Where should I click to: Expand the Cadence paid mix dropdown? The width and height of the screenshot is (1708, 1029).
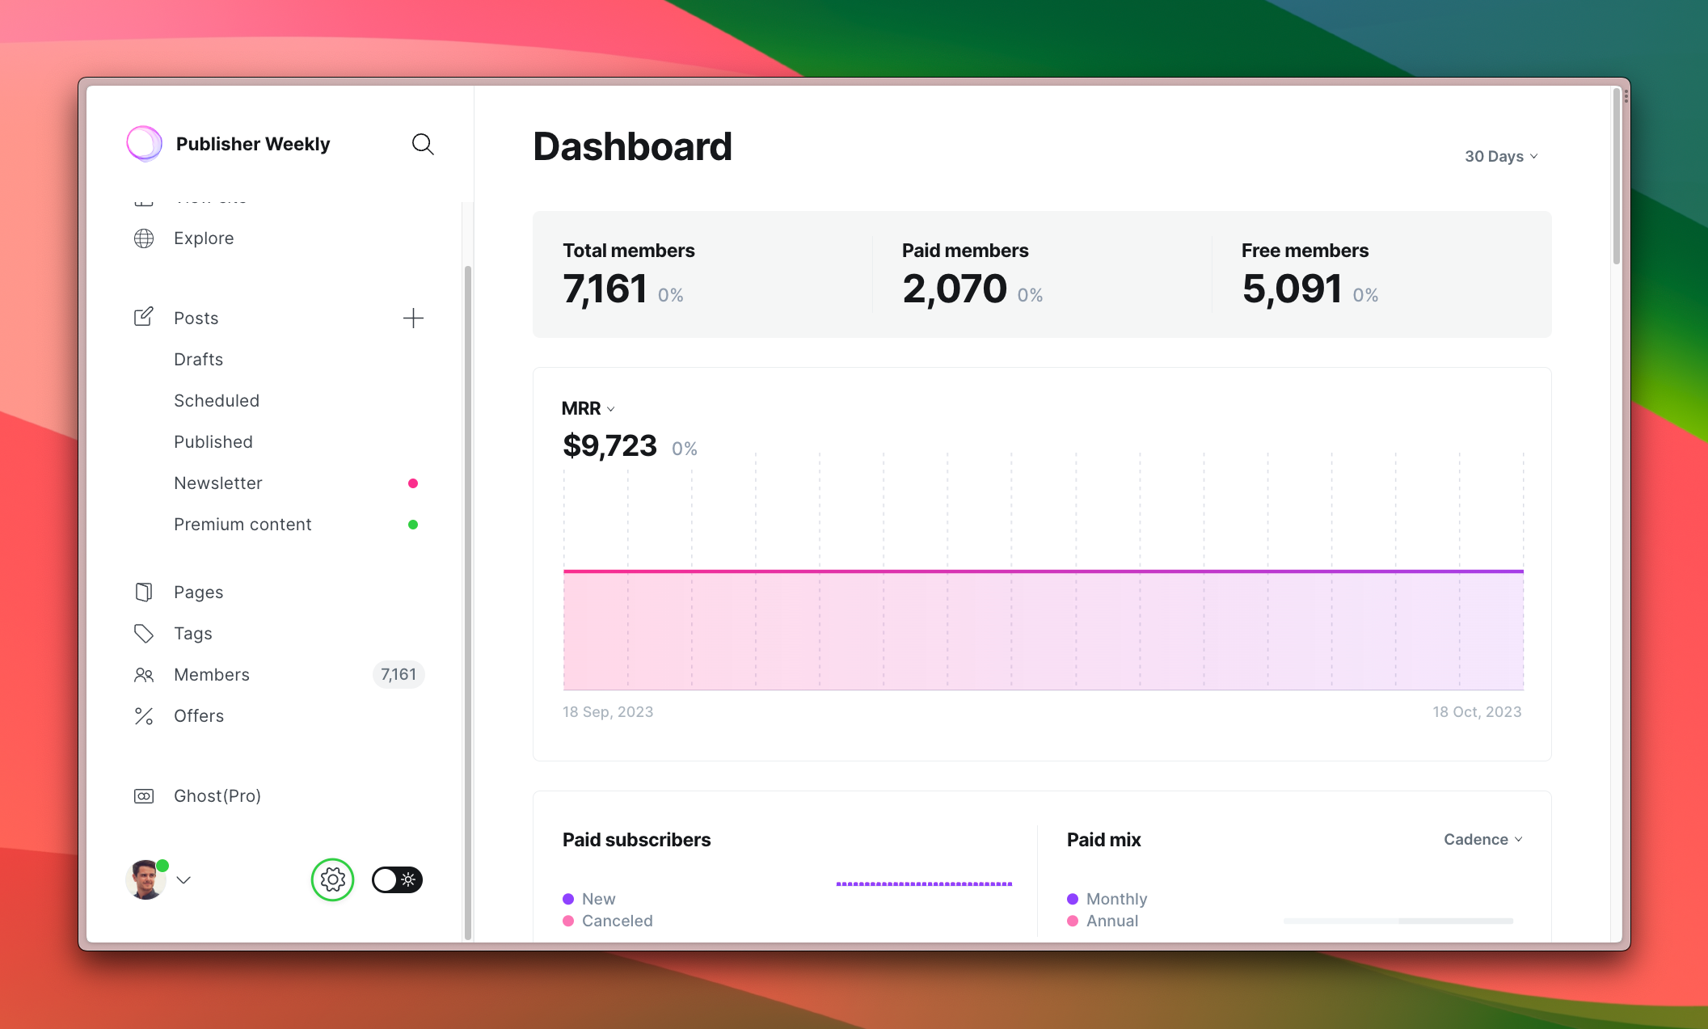[1483, 838]
